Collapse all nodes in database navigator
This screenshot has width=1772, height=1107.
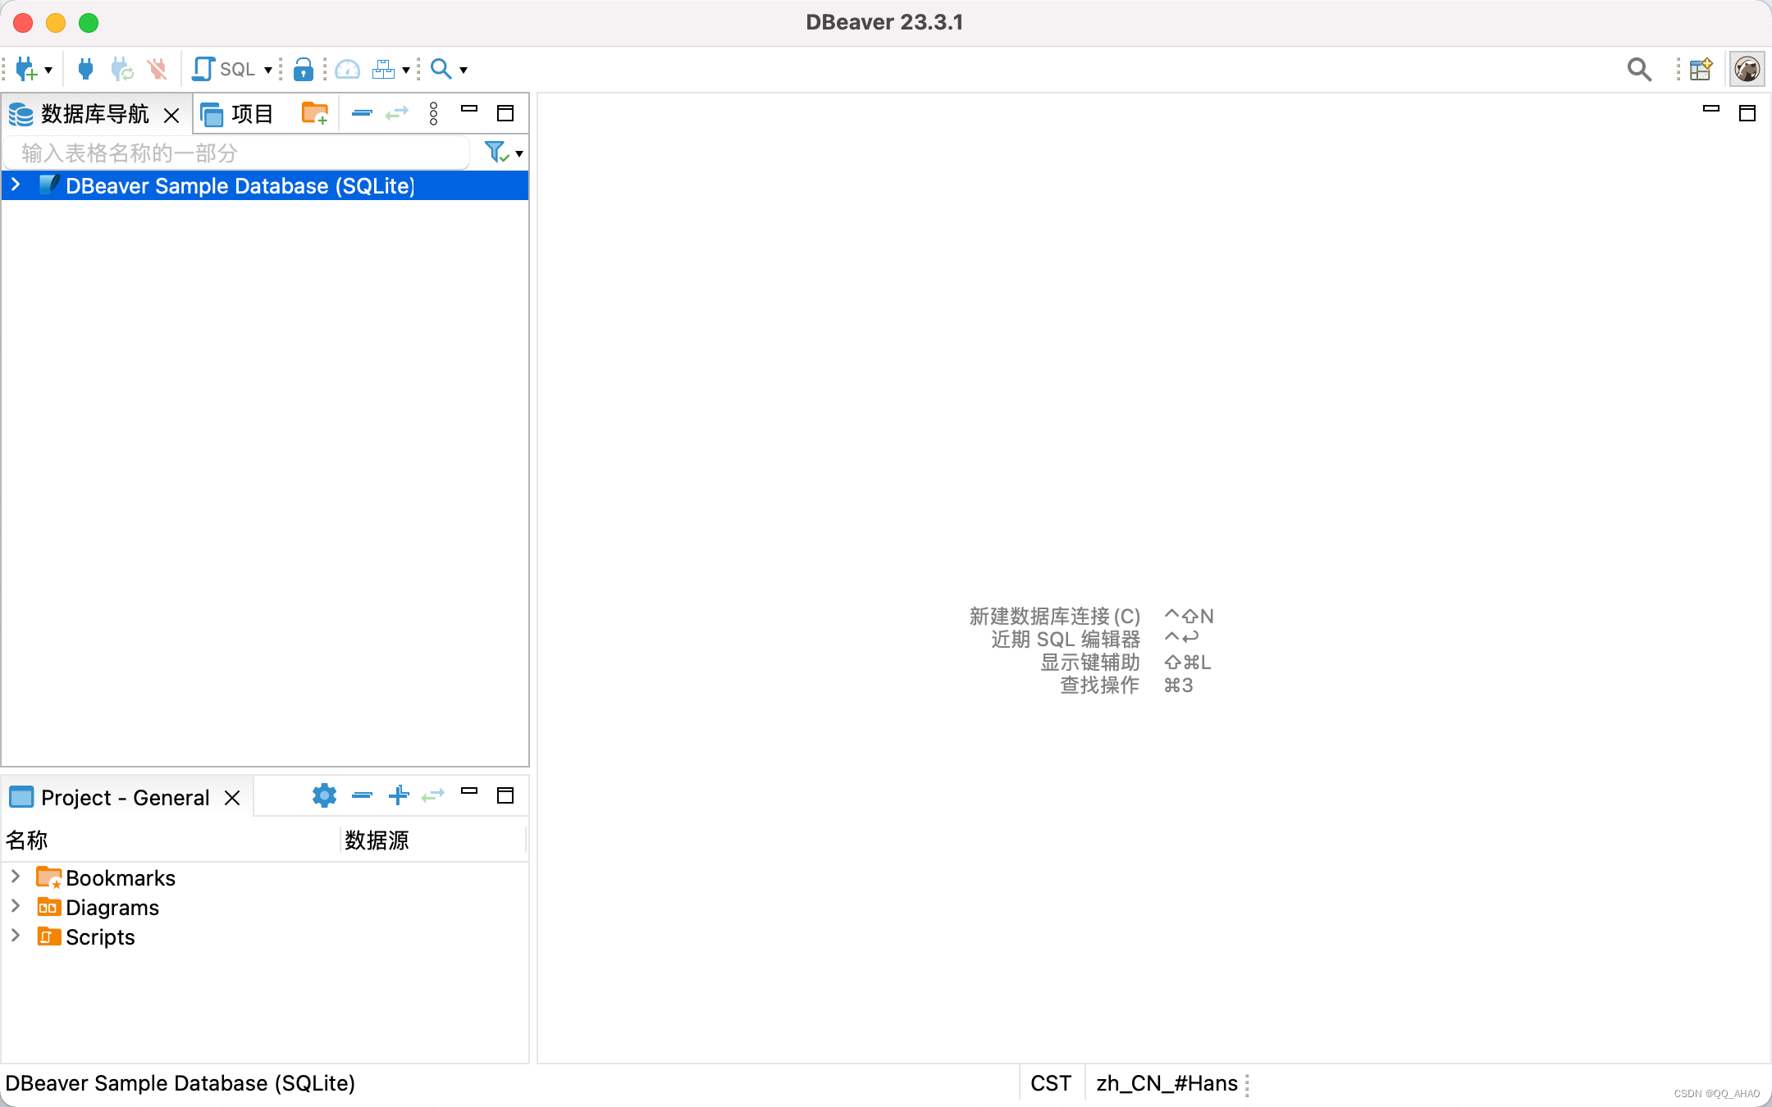[362, 113]
